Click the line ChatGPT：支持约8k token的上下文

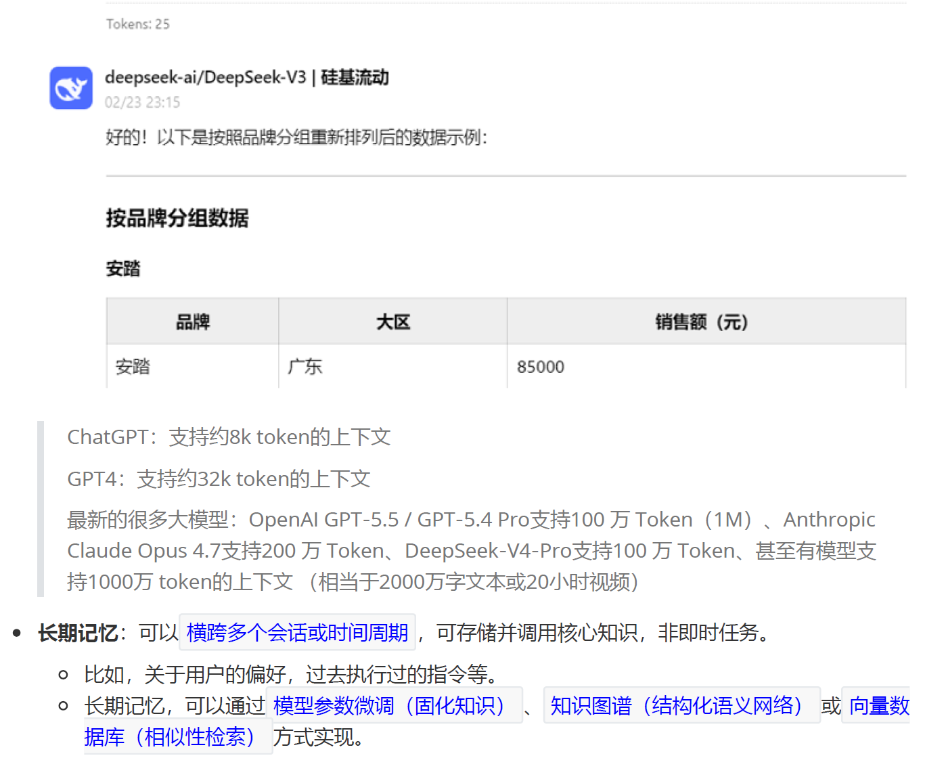point(229,437)
